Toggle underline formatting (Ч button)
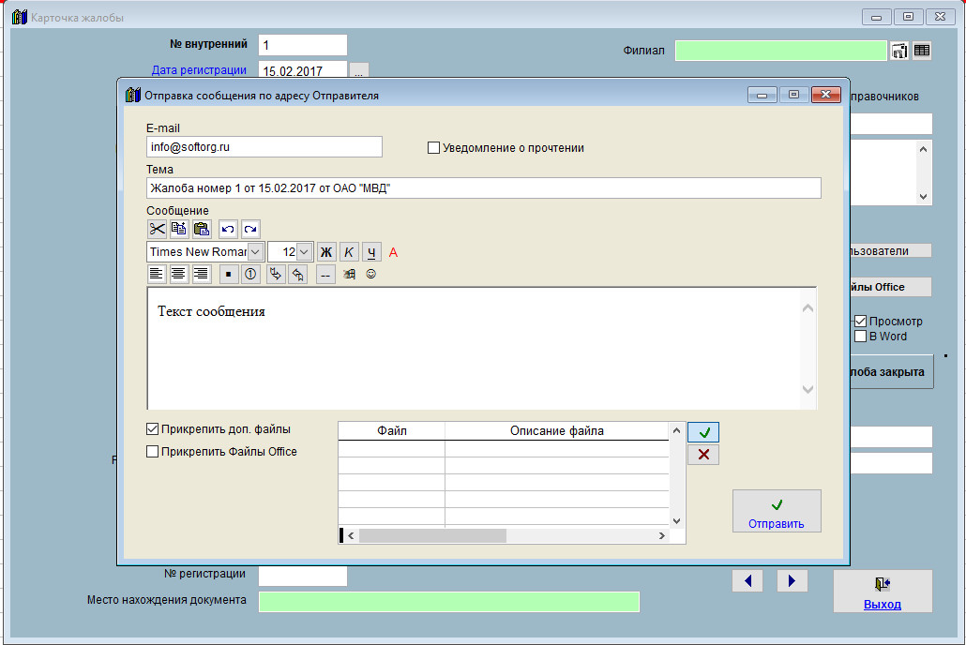The height and width of the screenshot is (645, 966). 371,252
